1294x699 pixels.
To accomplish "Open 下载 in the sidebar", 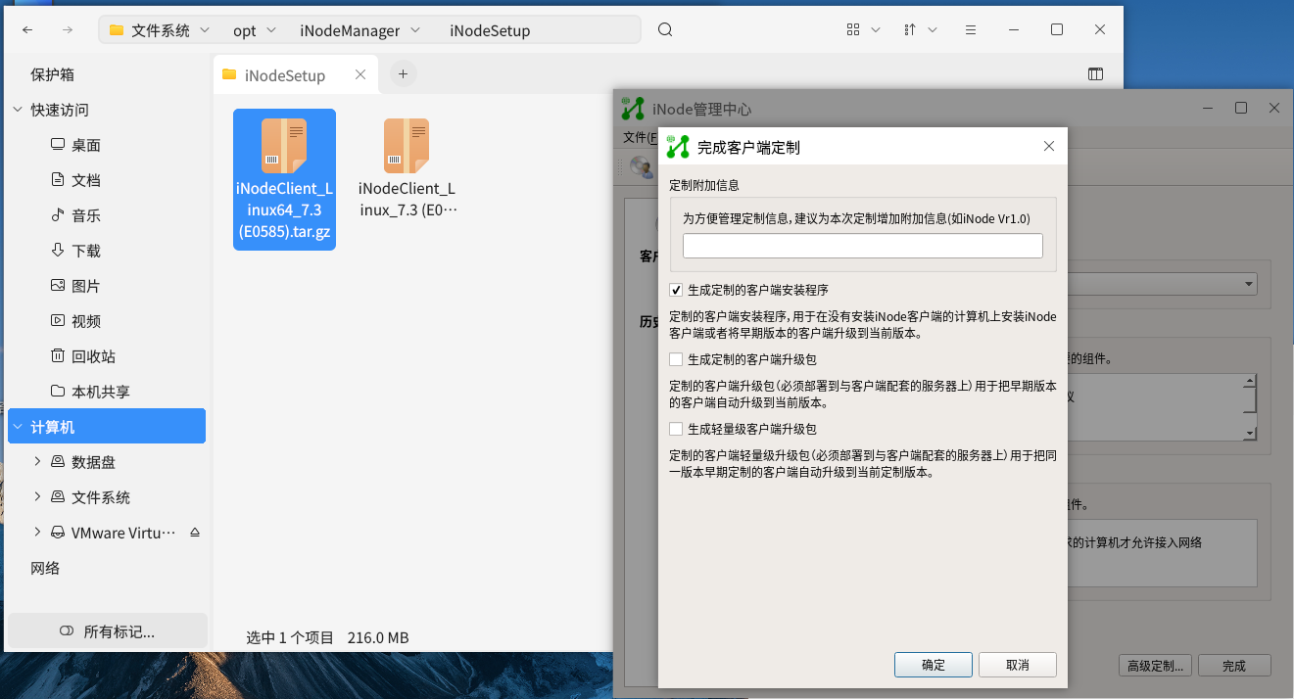I will point(86,251).
